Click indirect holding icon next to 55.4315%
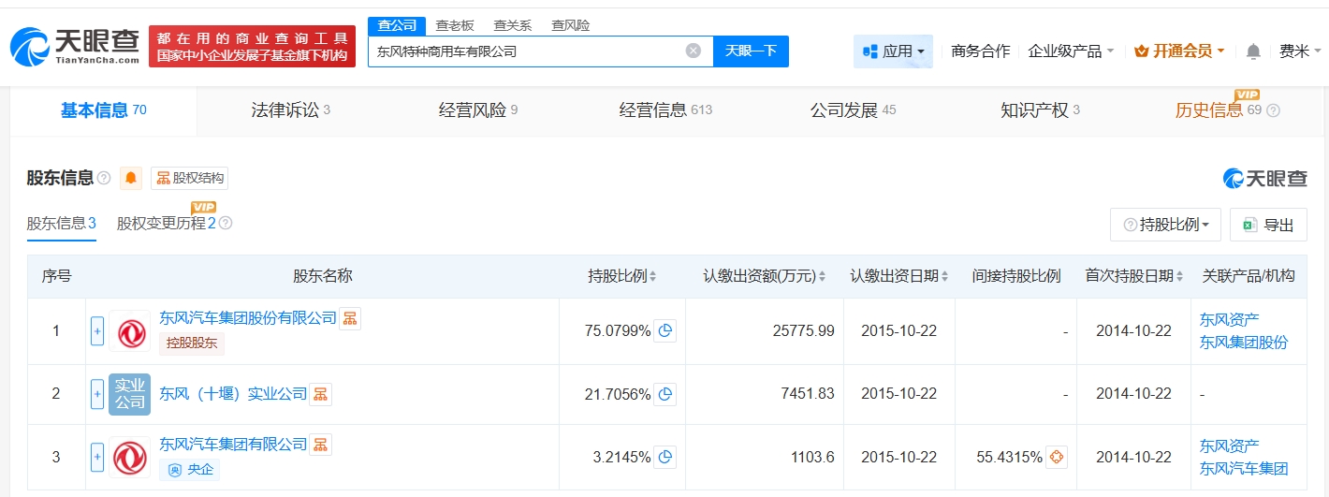 tap(1057, 458)
